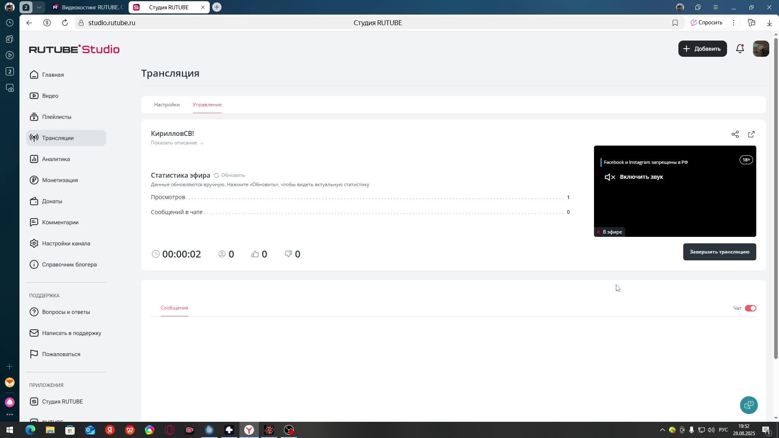Open the user avatar account menu
This screenshot has width=779, height=438.
[761, 49]
